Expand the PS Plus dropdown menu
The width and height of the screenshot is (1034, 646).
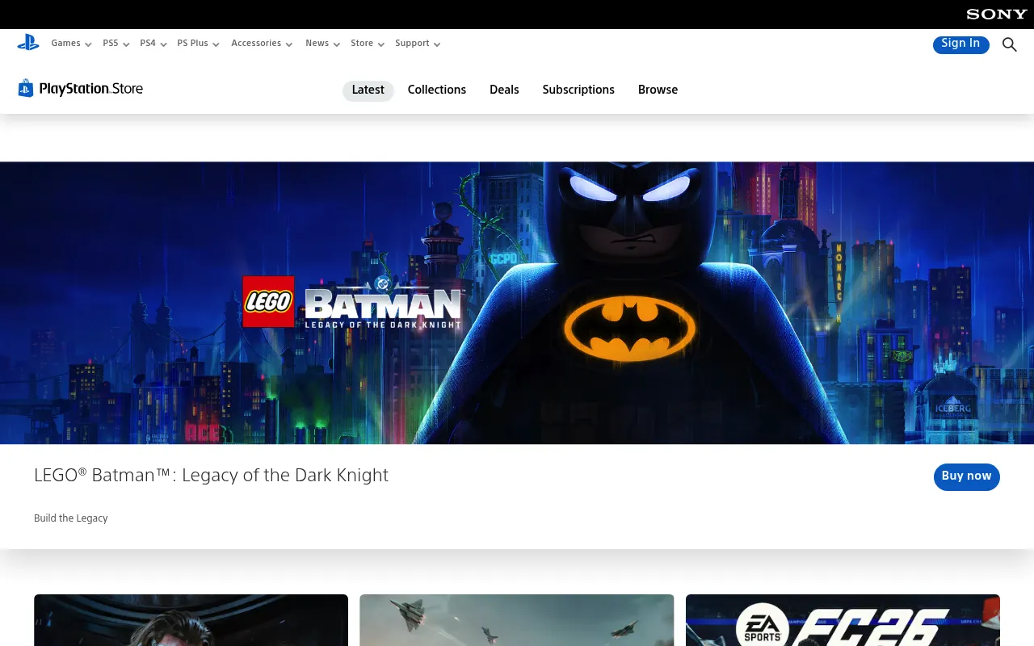199,44
